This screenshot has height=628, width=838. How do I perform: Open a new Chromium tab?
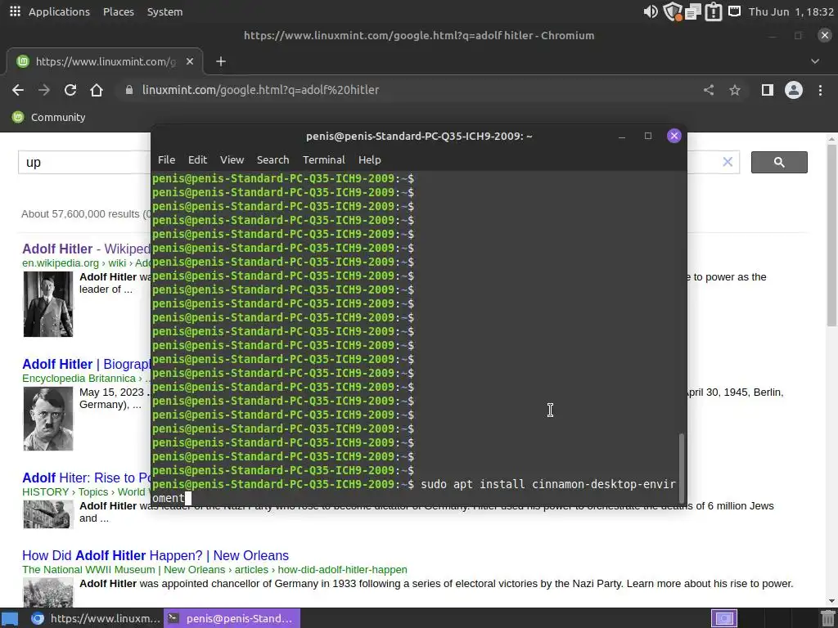pyautogui.click(x=221, y=61)
